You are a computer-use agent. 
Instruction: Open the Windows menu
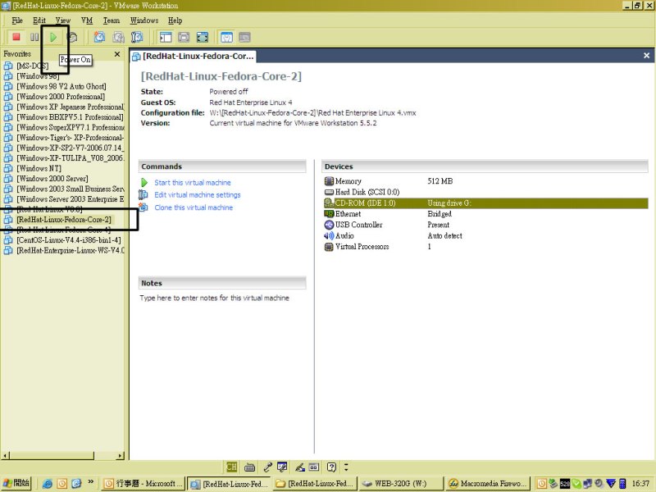[144, 20]
